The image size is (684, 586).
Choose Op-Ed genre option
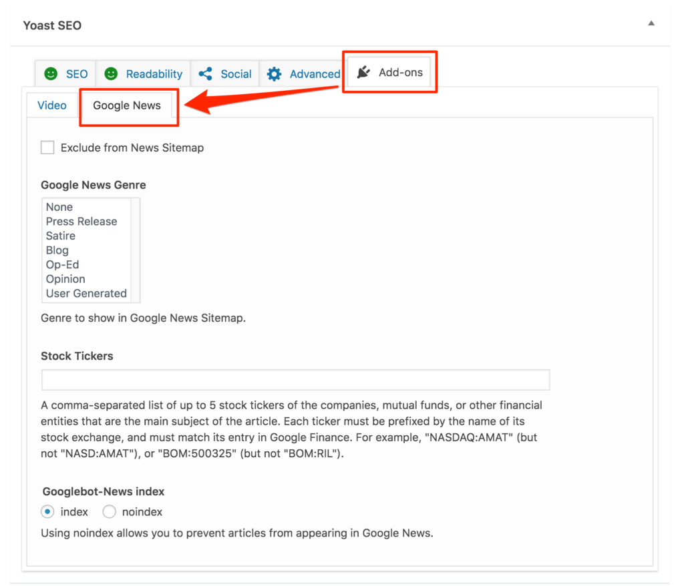coord(86,264)
